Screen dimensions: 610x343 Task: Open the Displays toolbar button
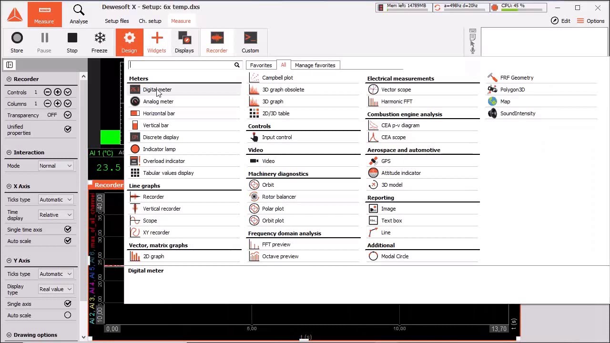pos(184,42)
